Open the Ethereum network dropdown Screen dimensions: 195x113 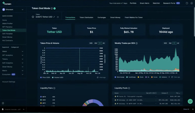(13, 10)
